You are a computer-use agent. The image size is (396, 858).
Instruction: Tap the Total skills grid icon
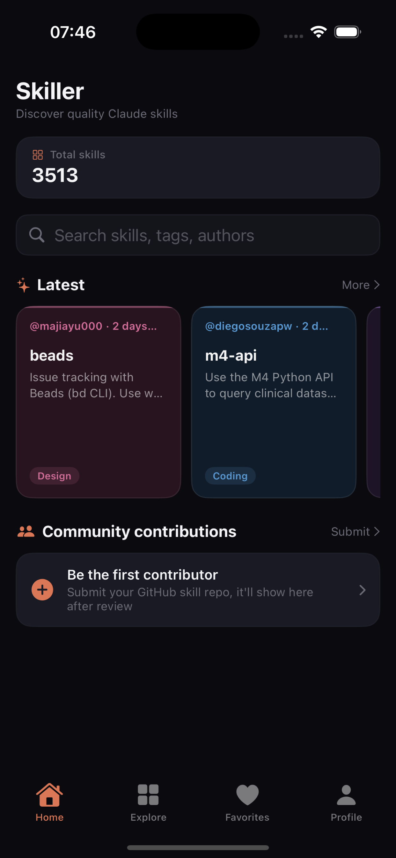38,155
